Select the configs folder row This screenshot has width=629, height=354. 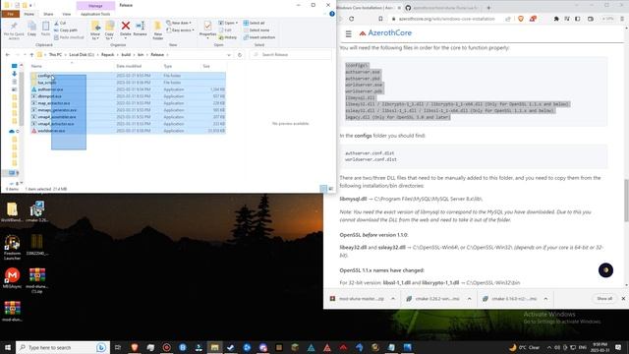(x=128, y=76)
